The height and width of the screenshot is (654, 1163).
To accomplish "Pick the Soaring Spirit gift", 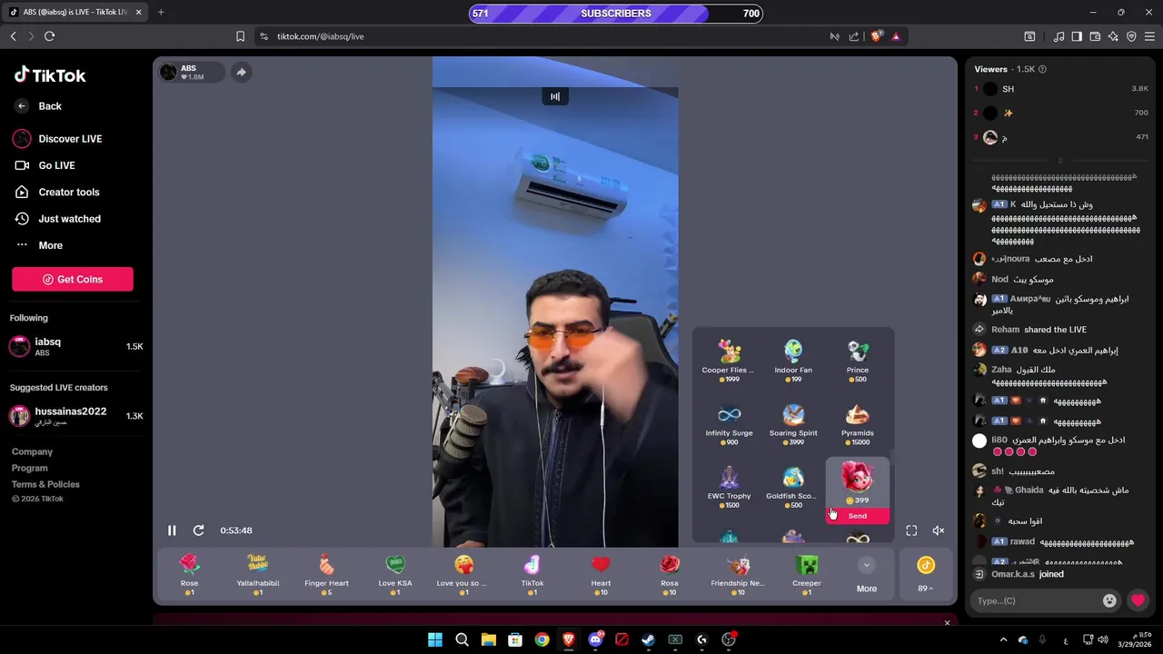I will [793, 424].
